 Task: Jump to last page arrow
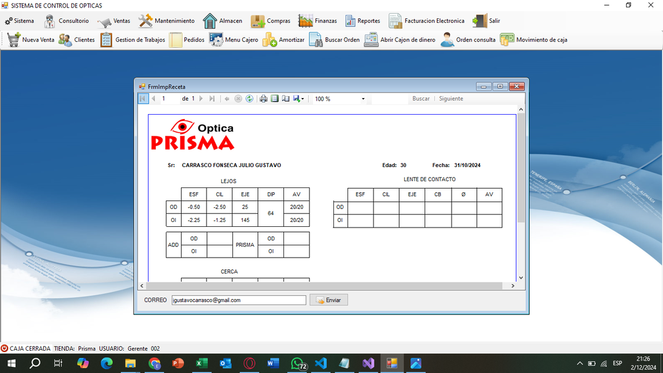tap(212, 99)
